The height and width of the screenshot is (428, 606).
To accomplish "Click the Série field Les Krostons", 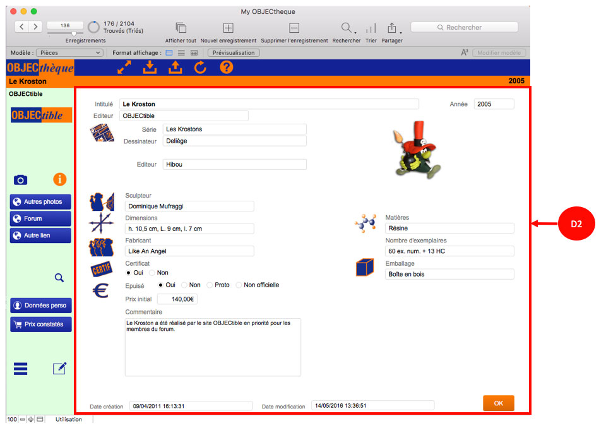I will click(235, 129).
